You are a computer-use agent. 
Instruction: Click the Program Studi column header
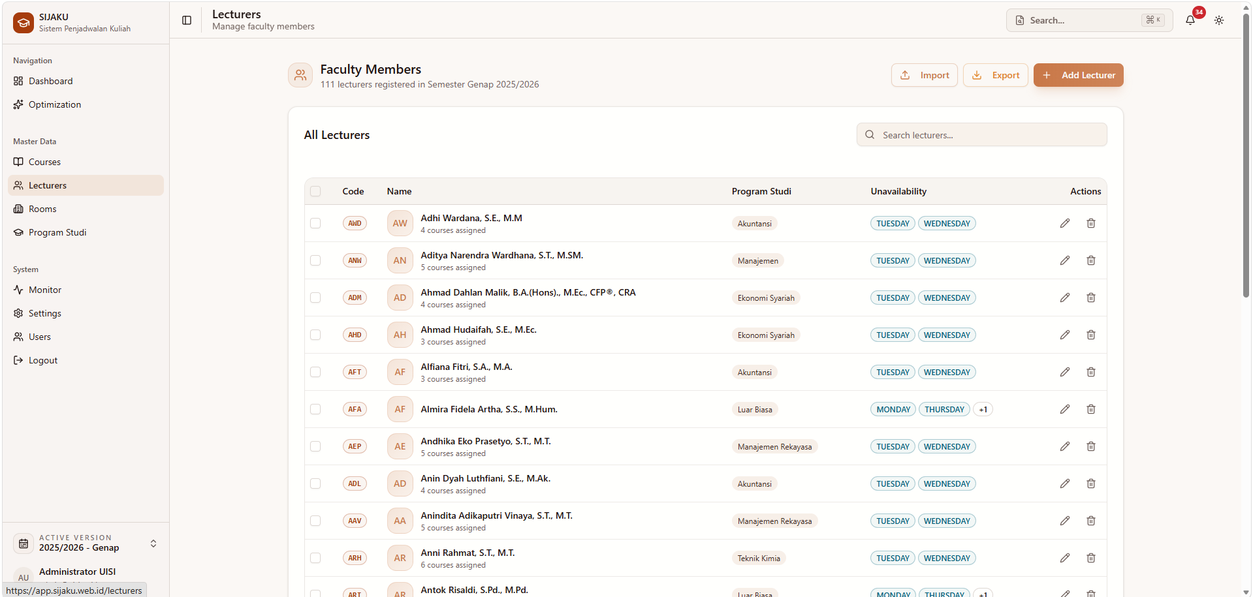point(761,191)
